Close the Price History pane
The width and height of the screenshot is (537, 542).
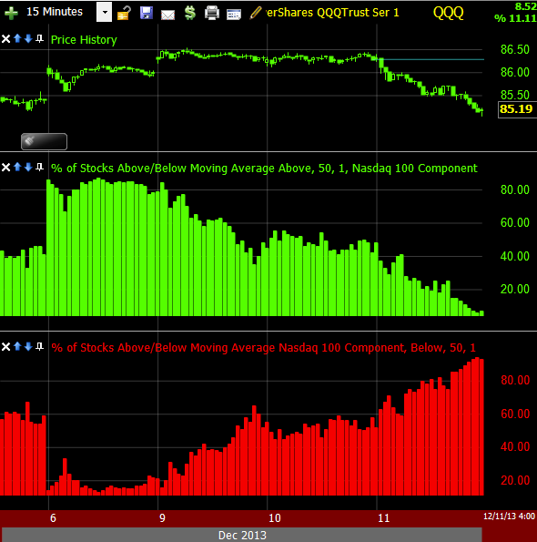5,38
